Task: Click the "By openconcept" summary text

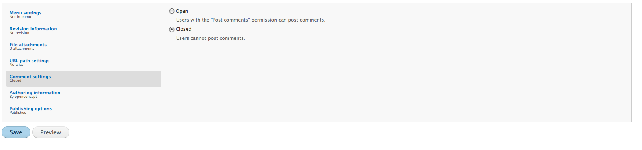Action: tap(23, 97)
